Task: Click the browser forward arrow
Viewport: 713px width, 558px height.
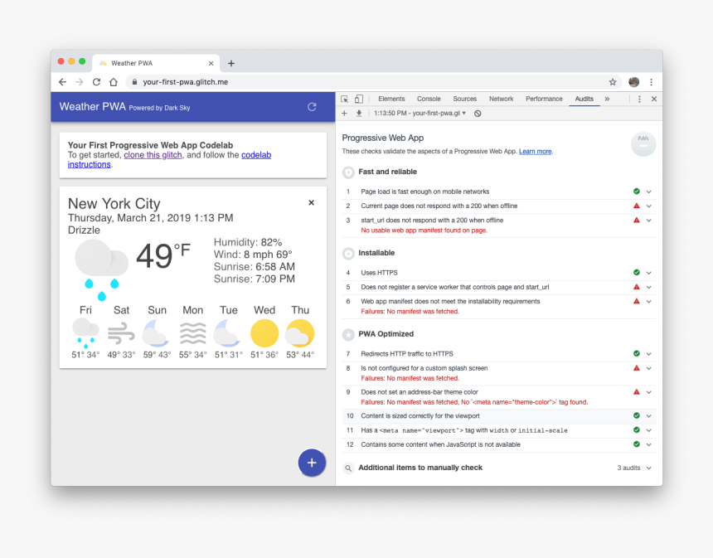Action: [79, 82]
